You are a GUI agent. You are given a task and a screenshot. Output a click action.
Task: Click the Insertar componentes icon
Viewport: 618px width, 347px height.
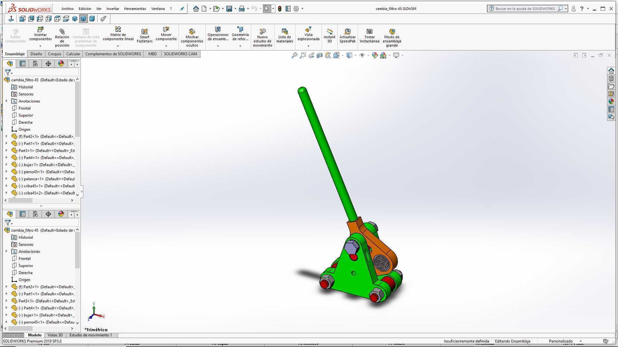[x=40, y=30]
